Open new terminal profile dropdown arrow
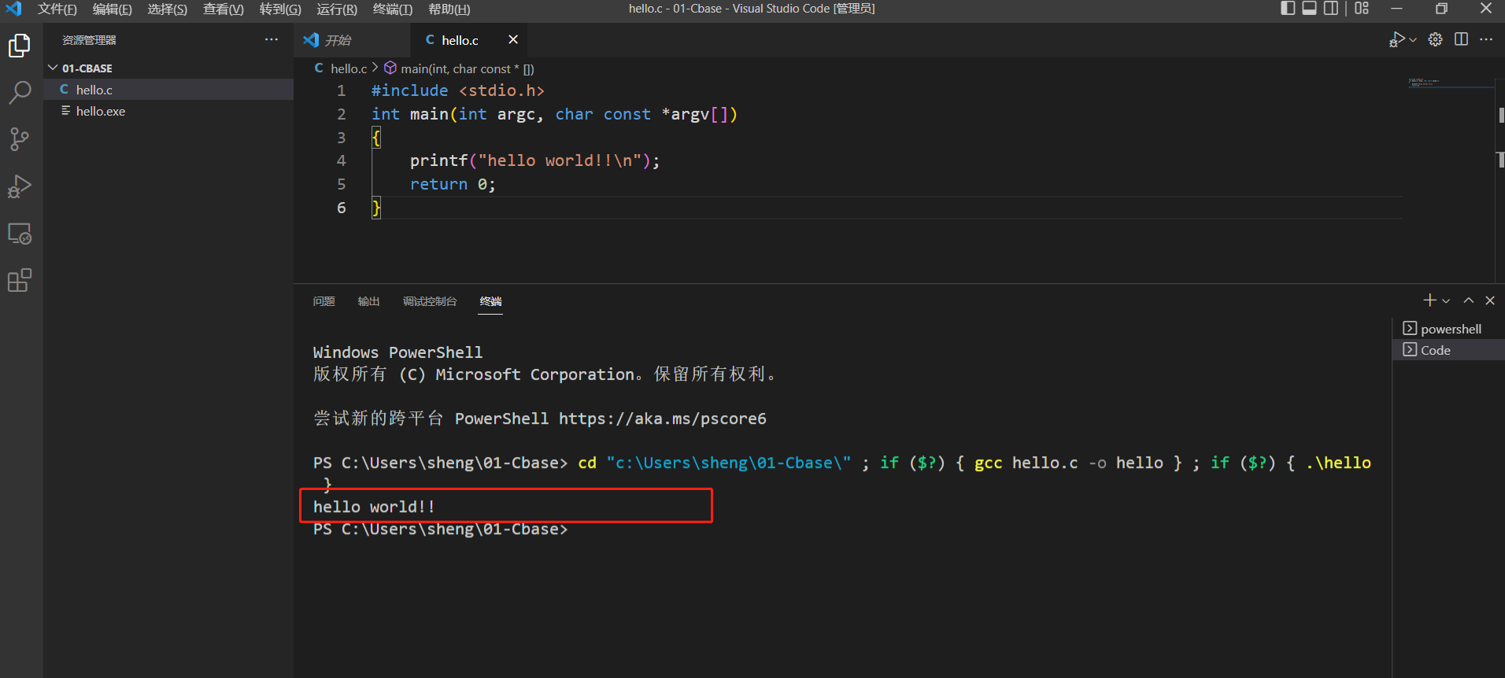The width and height of the screenshot is (1505, 678). tap(1446, 301)
